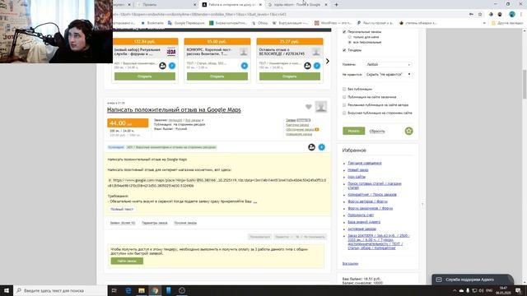Open the Служба поддержки Адвего chat widget
The width and height of the screenshot is (527, 296).
tap(472, 280)
